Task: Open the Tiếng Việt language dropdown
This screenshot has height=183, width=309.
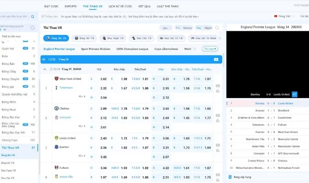Action: (x=285, y=16)
